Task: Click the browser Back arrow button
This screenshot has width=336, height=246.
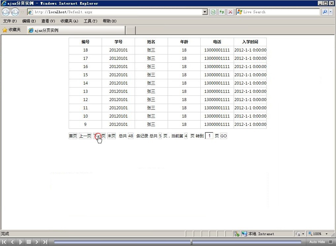Action: click(x=6, y=12)
